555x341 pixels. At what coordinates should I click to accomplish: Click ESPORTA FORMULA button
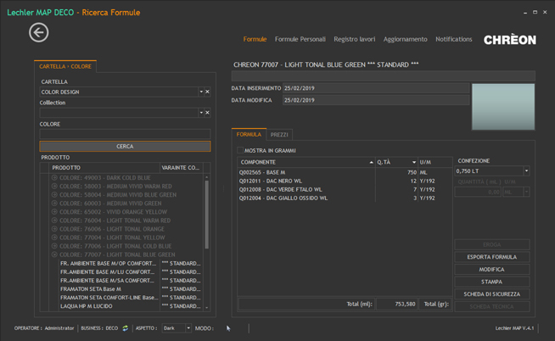pos(492,257)
